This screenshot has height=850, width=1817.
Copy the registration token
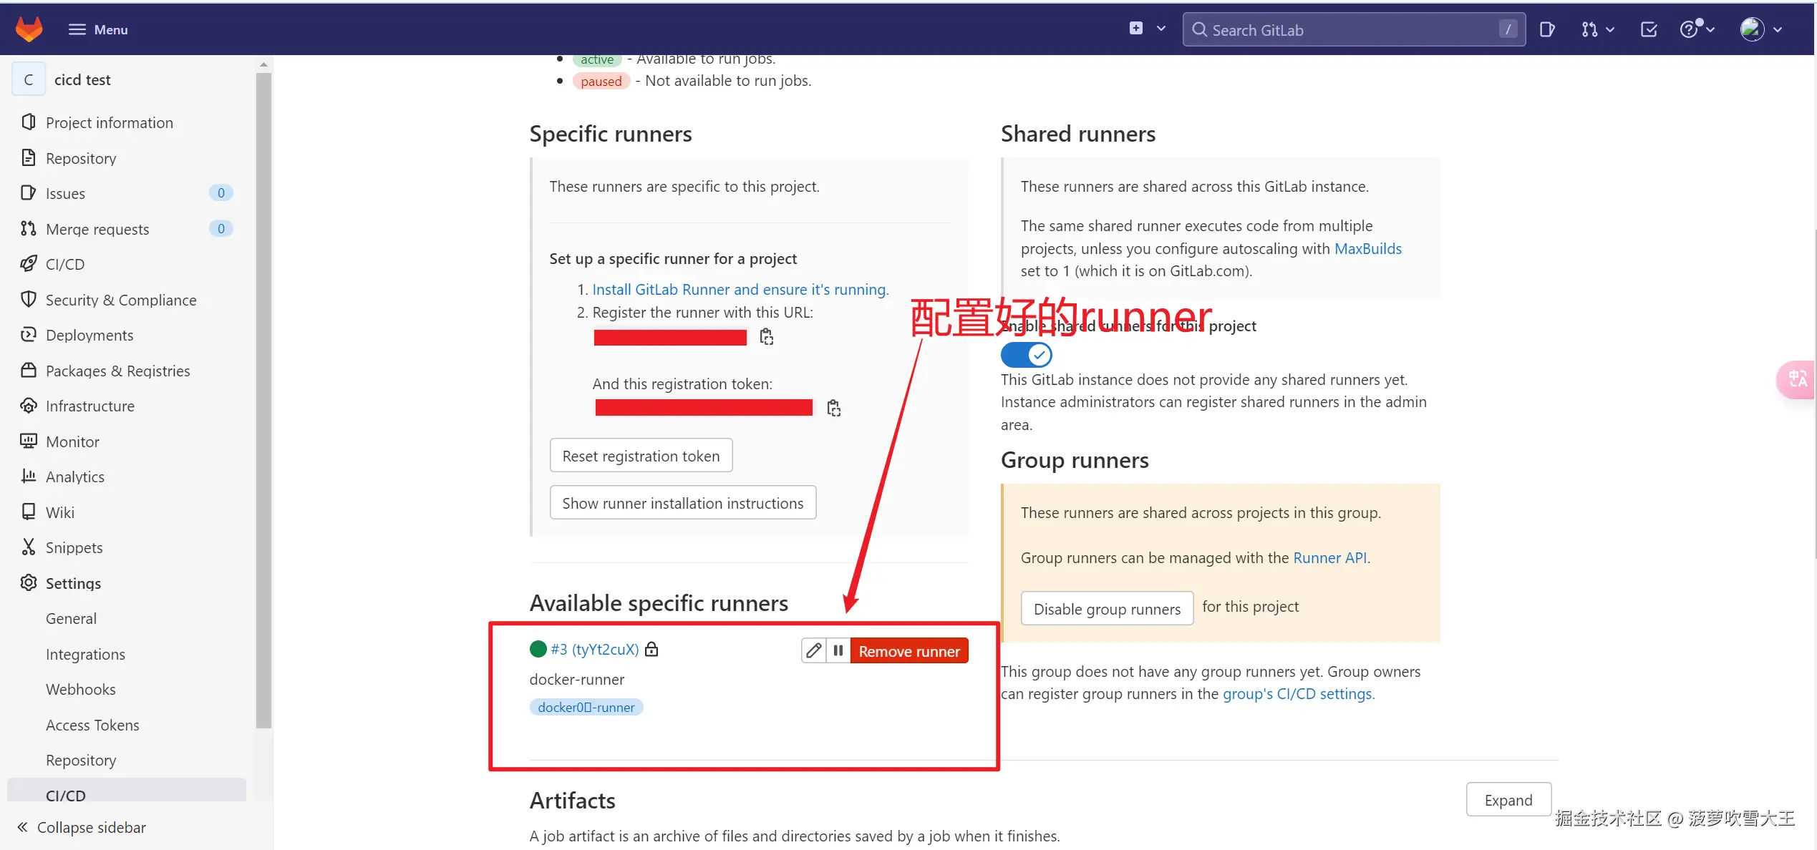pyautogui.click(x=833, y=408)
